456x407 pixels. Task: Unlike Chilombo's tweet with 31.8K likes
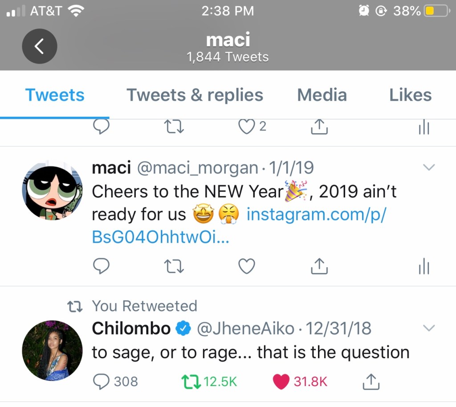pos(281,381)
